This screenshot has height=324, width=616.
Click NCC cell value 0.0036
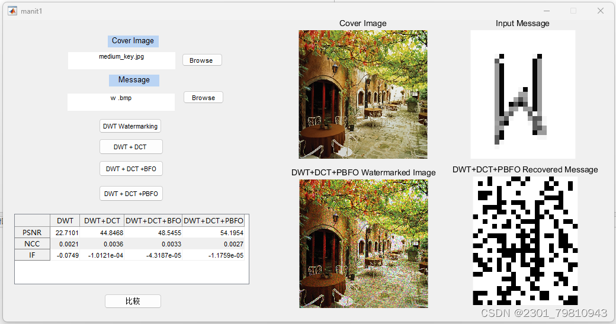pos(102,244)
